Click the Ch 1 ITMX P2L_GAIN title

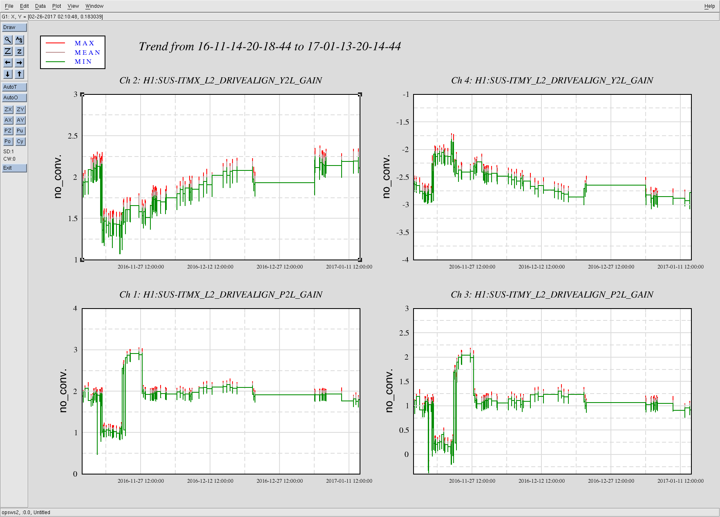click(x=221, y=295)
